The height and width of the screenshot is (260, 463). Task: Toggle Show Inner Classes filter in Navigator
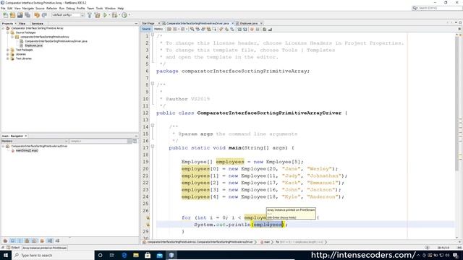click(x=34, y=240)
